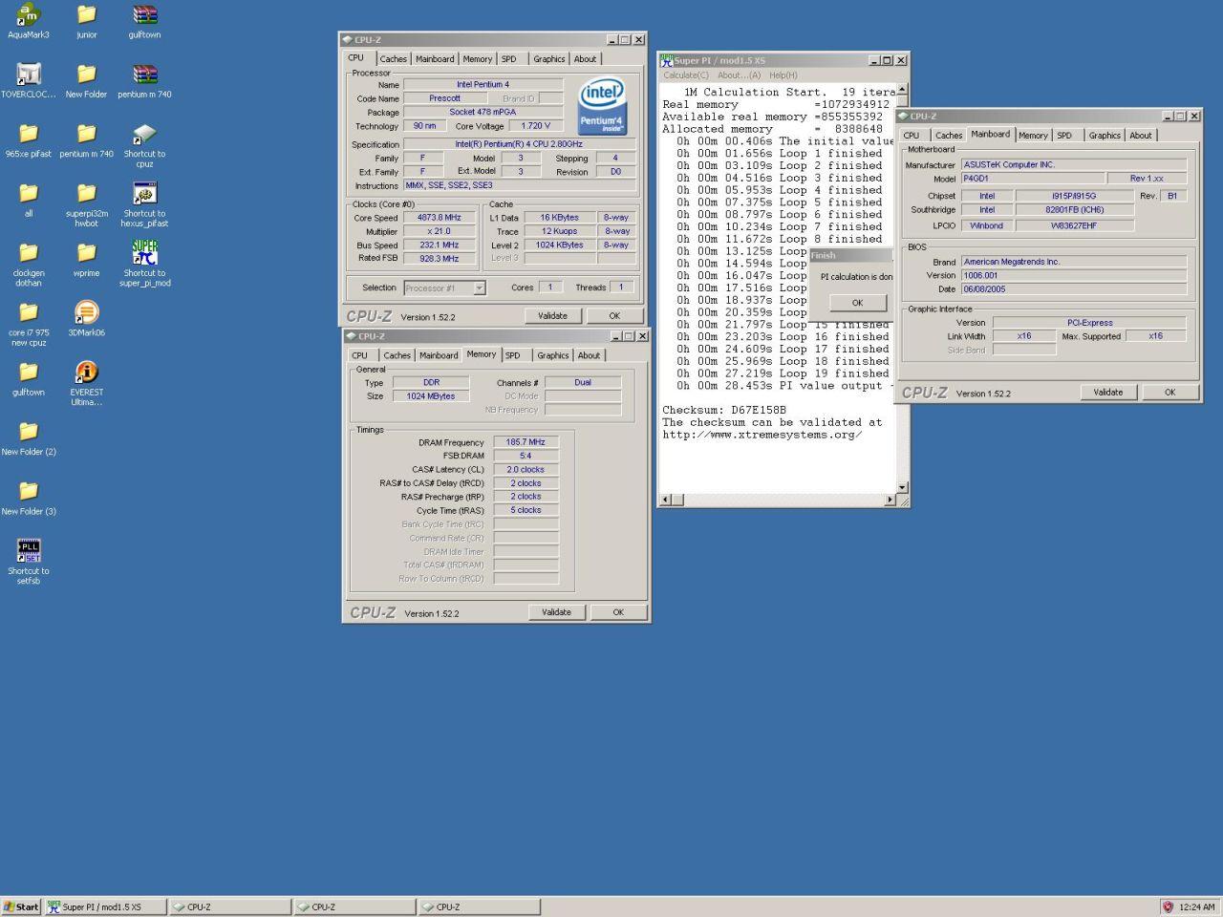Open the Help(H) menu in Super PI
This screenshot has height=917, width=1223.
pos(783,75)
